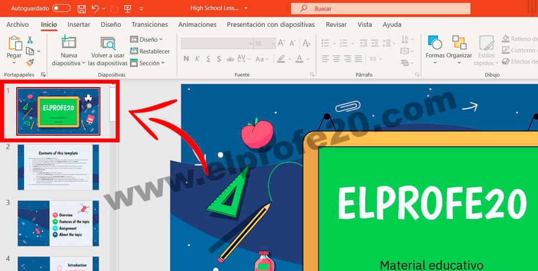Expand the Diseño layout dropdown
538x271 pixels.
coord(147,40)
